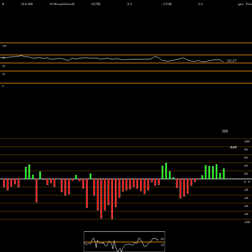The width and height of the screenshot is (252, 252).
Task: Click the 26 label in mini chart
Action: click(x=162, y=239)
